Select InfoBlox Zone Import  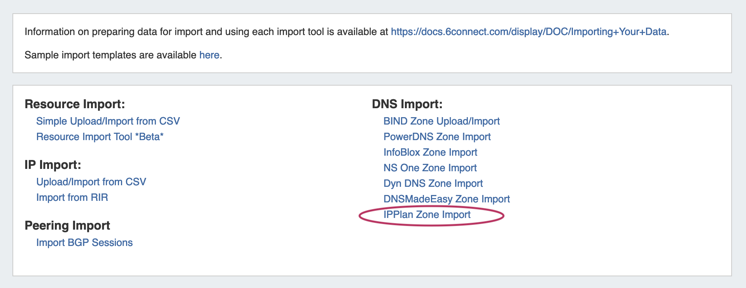[430, 153]
